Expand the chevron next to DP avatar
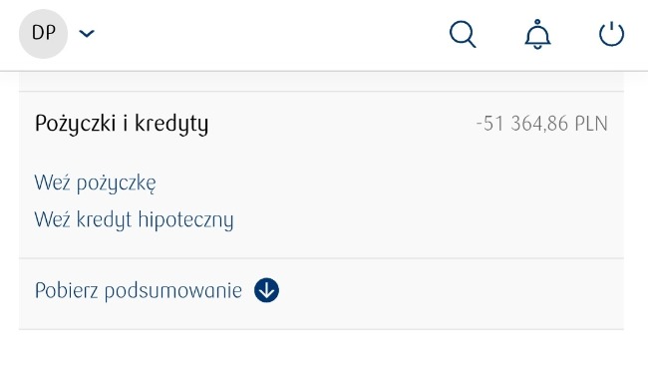 point(87,34)
